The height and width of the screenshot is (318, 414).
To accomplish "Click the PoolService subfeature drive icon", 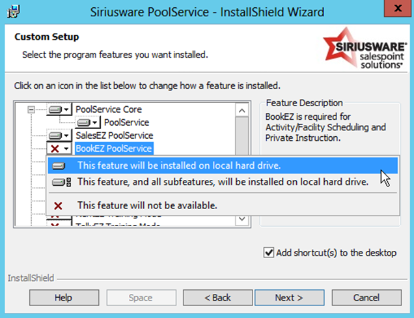I will pyautogui.click(x=87, y=123).
